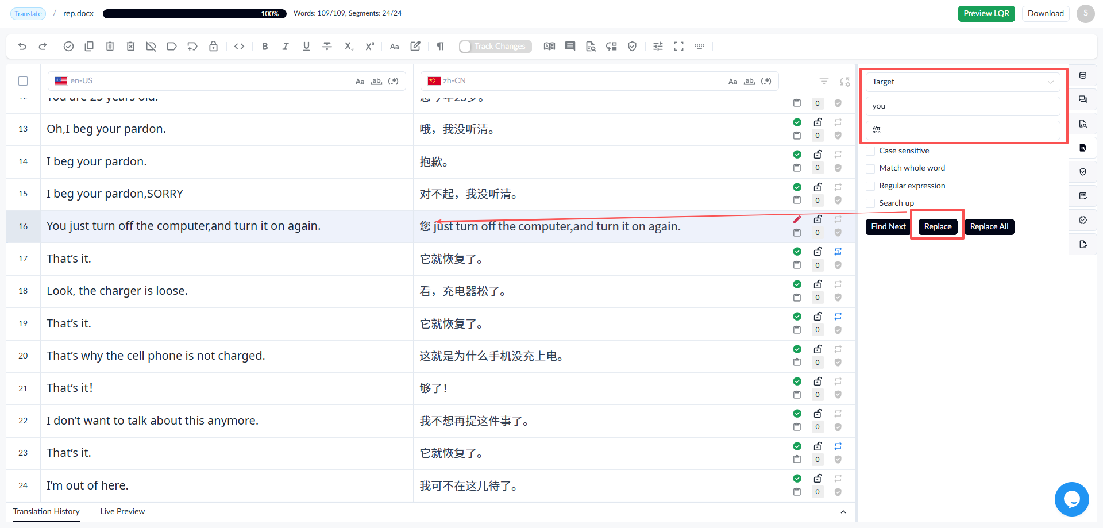Show hidden paragraph marks

440,47
